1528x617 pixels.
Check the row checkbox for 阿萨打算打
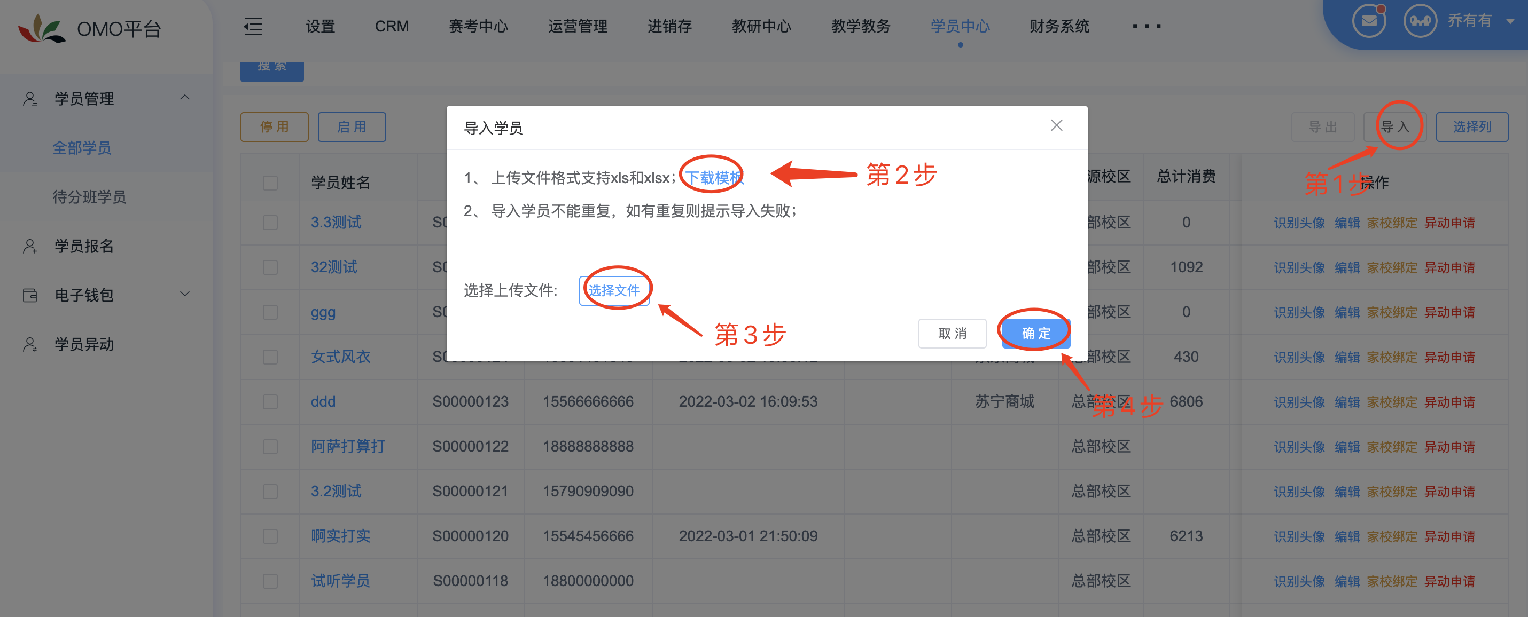point(270,446)
